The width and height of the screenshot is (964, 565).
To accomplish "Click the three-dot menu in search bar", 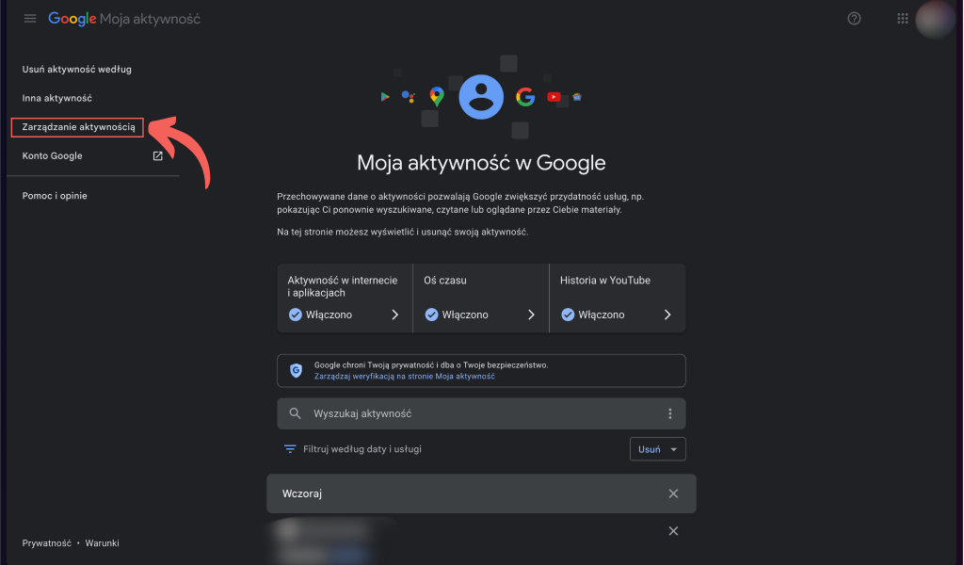I will coord(670,413).
